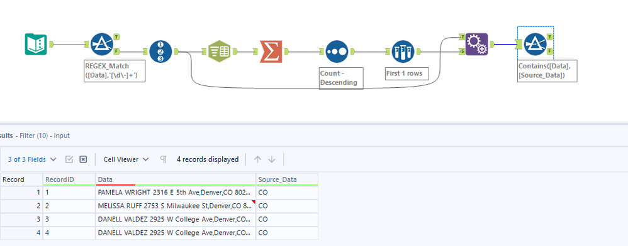Toggle show whitespace paragraph symbol
The image size is (628, 246).
tap(163, 159)
